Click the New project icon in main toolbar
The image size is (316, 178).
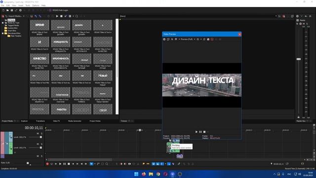[x=3, y=10]
